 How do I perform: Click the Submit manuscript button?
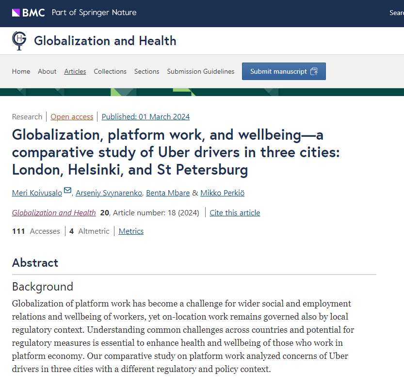click(x=284, y=71)
